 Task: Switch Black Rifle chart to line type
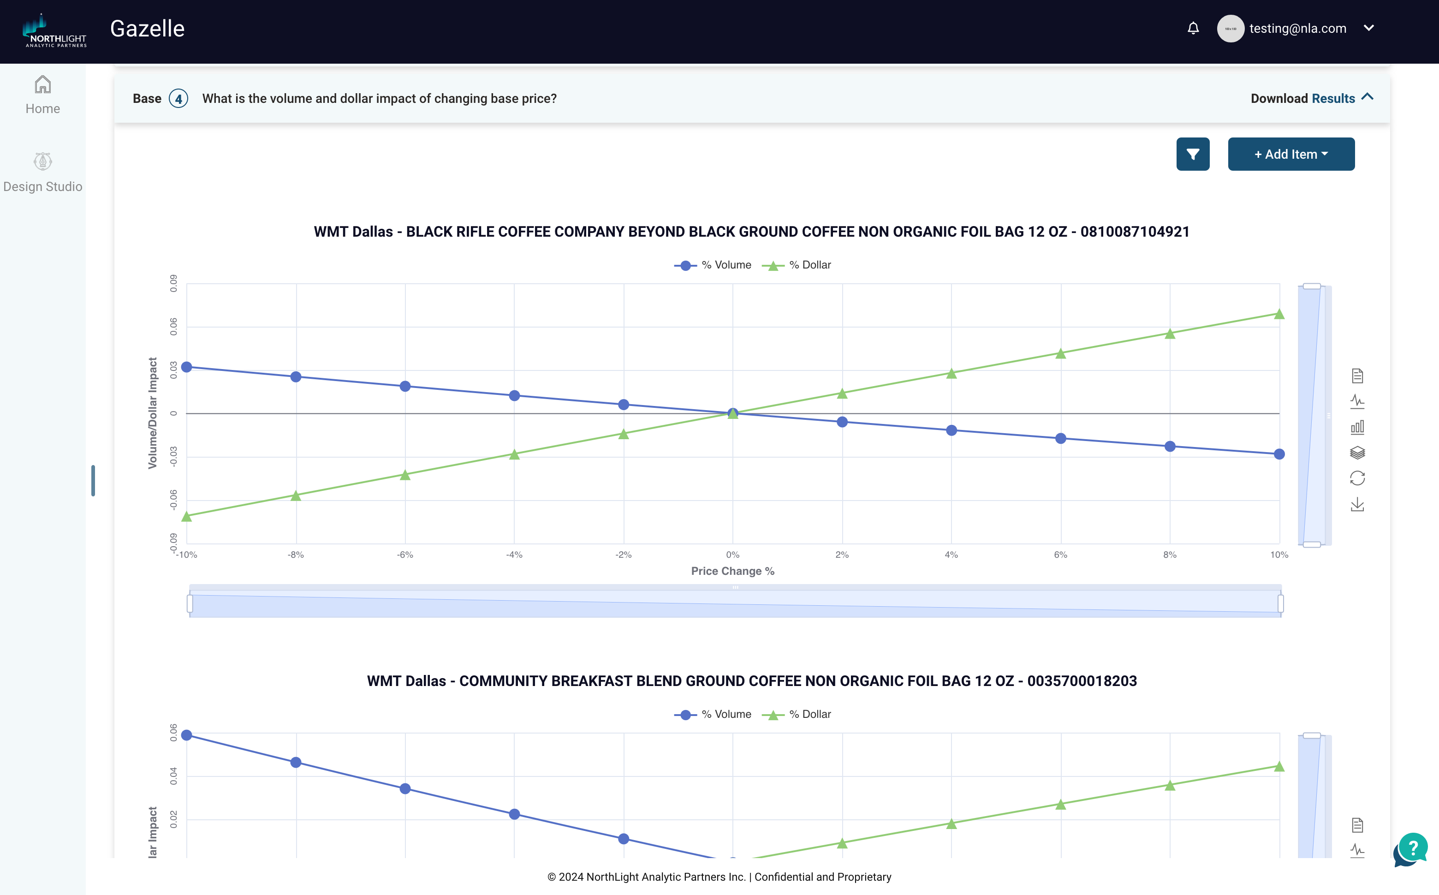click(x=1357, y=401)
